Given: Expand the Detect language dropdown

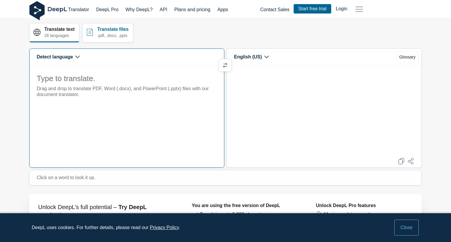Looking at the screenshot, I should [x=58, y=57].
